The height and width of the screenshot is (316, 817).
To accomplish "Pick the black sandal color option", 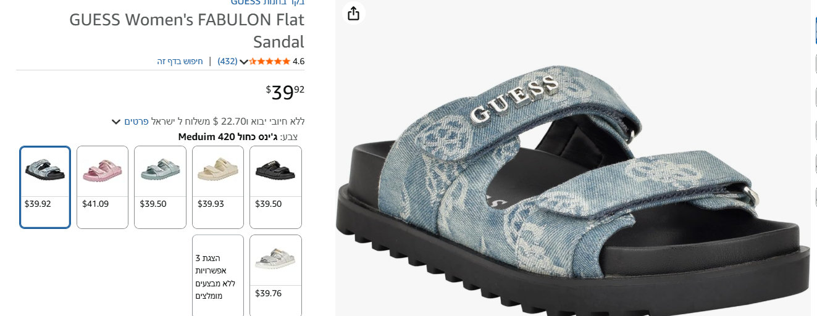I will tap(275, 187).
